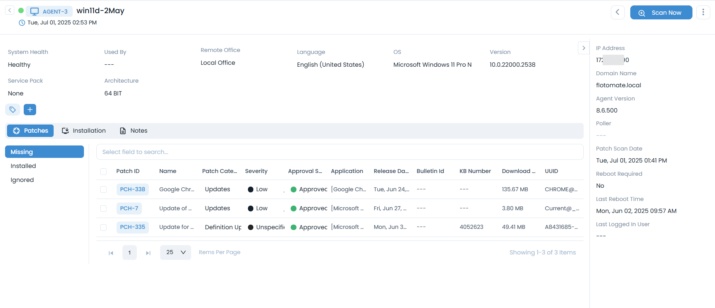The height and width of the screenshot is (308, 715).
Task: Click page number 1
Action: pyautogui.click(x=129, y=253)
